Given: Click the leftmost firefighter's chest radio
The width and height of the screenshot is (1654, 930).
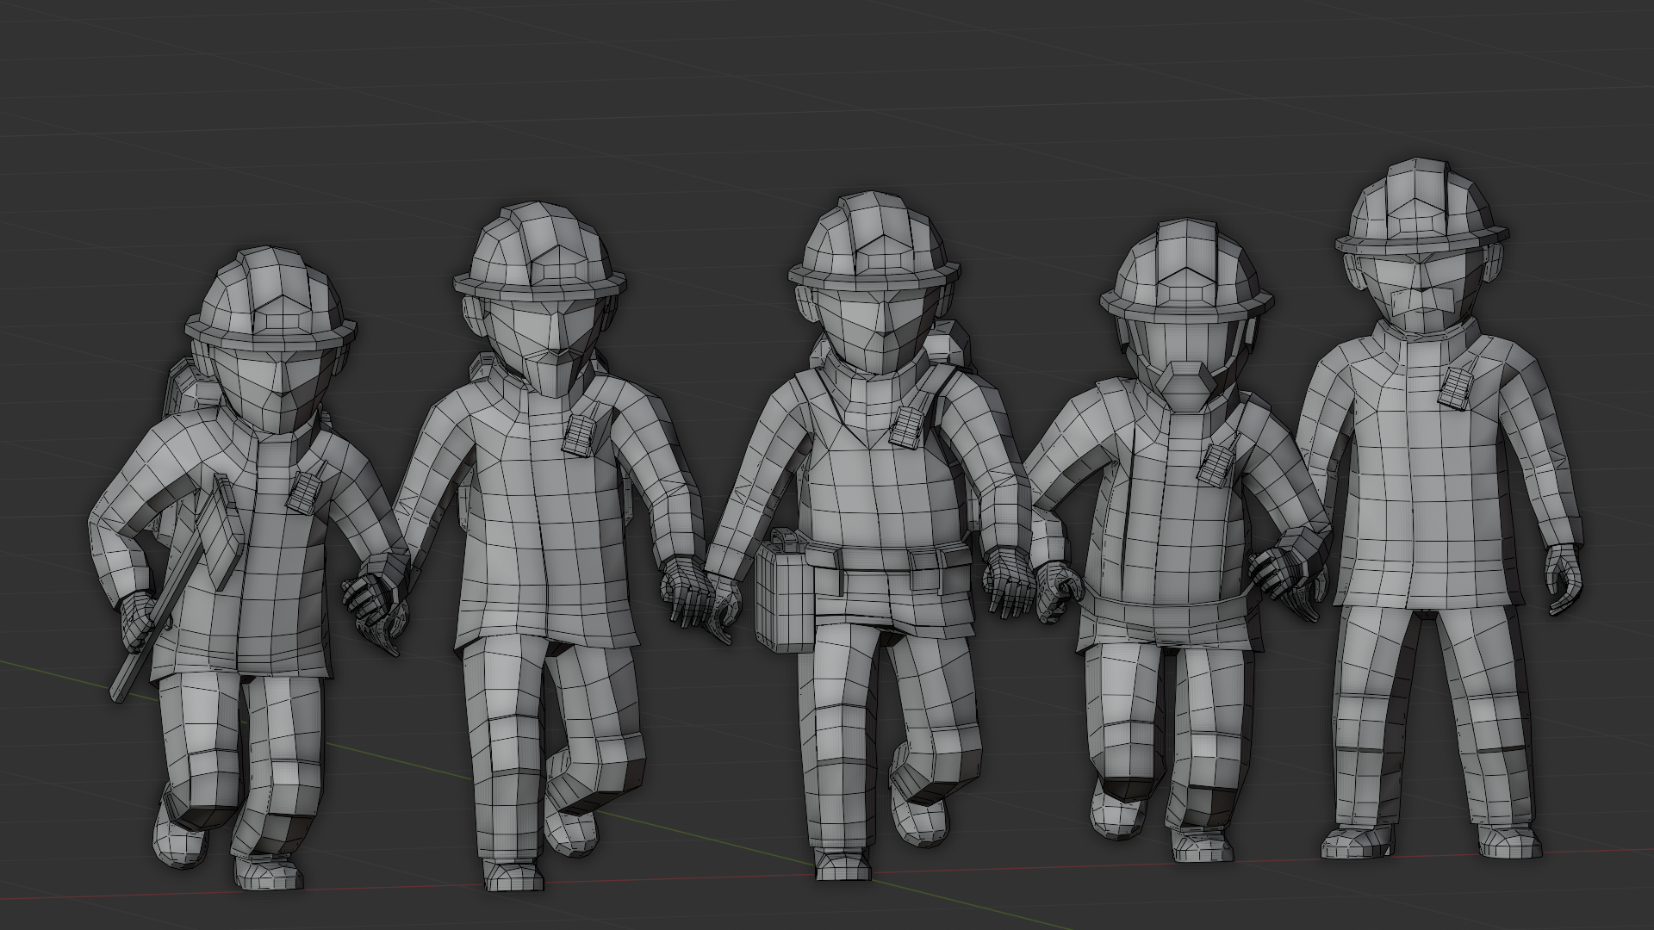Looking at the screenshot, I should [302, 492].
